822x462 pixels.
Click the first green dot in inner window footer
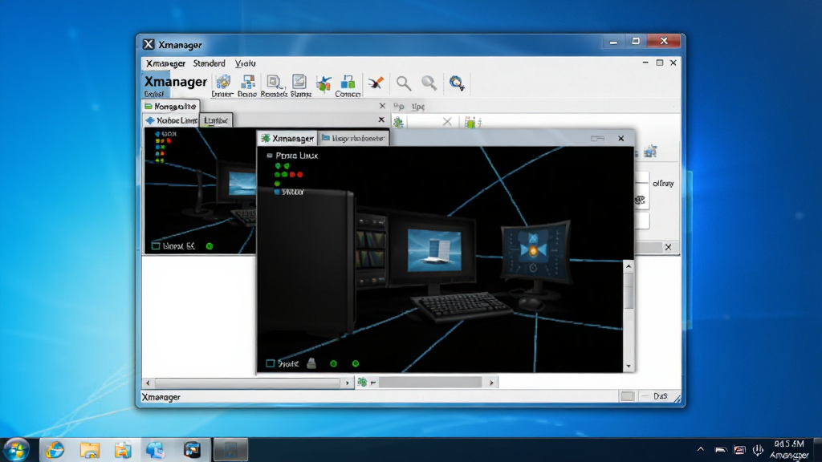pos(333,363)
